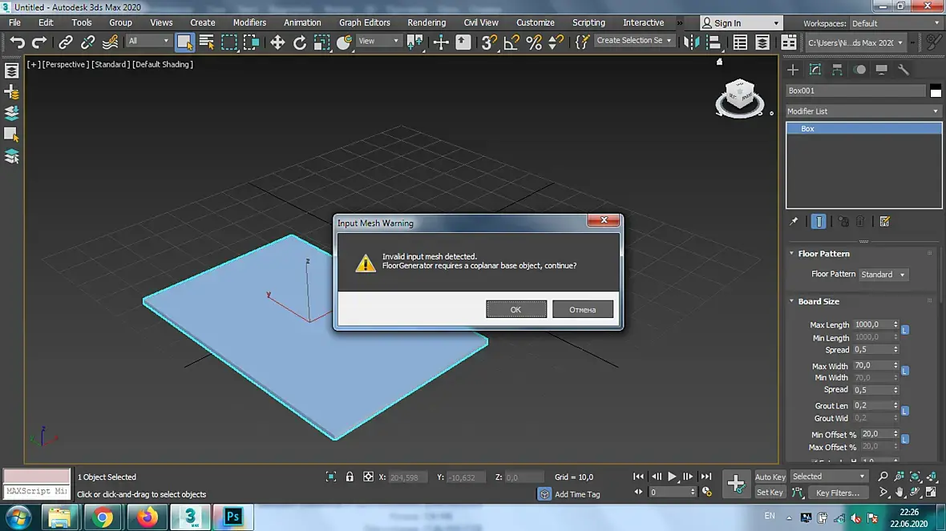946x531 pixels.
Task: Click the object color swatch beside Box001
Action: tap(936, 91)
